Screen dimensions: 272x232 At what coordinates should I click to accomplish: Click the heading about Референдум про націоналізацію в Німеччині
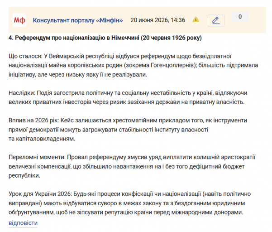(105, 38)
